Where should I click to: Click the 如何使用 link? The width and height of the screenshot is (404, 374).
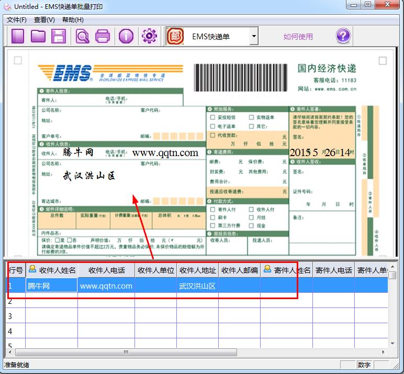(298, 37)
